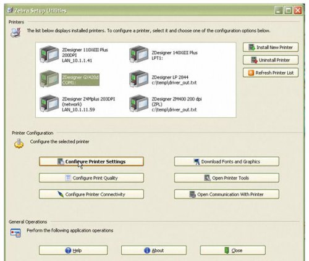This screenshot has height=261, width=309.
Task: Select the ZDesigner ZM400 200 dpi printer icon
Action: pos(139,103)
